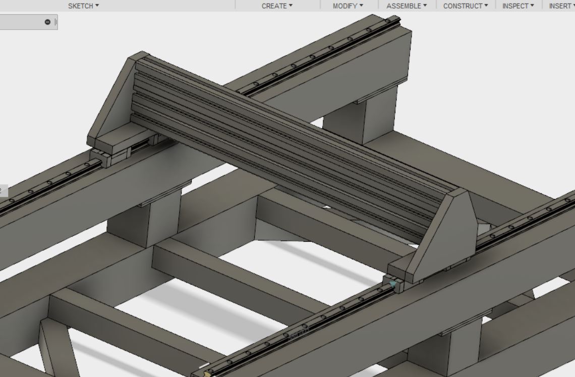The image size is (575, 377).
Task: Open the SKETCH dropdown menu
Action: (83, 6)
